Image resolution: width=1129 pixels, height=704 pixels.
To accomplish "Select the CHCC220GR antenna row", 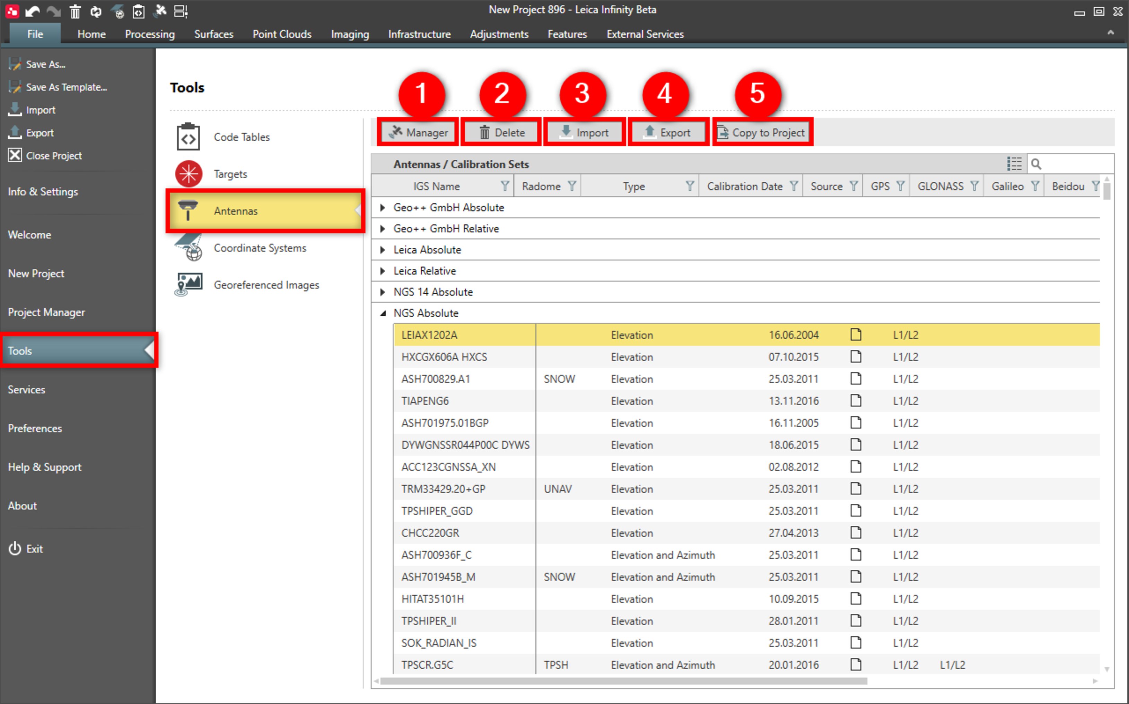I will [747, 533].
